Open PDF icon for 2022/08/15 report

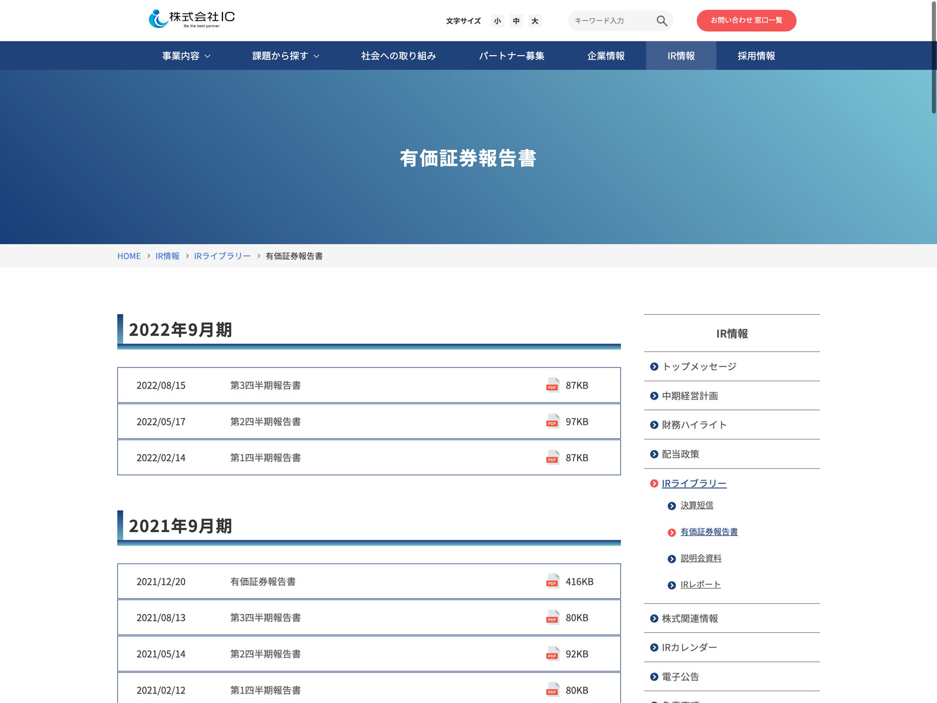point(552,384)
